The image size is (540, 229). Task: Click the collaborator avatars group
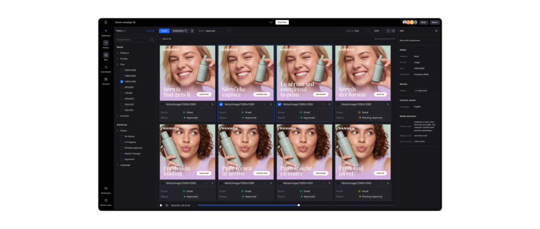(410, 22)
